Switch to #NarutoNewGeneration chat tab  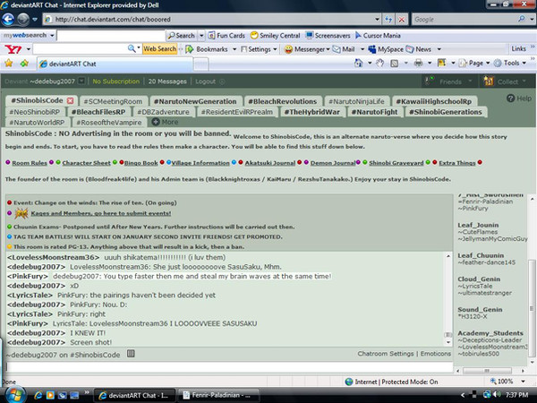click(x=195, y=101)
